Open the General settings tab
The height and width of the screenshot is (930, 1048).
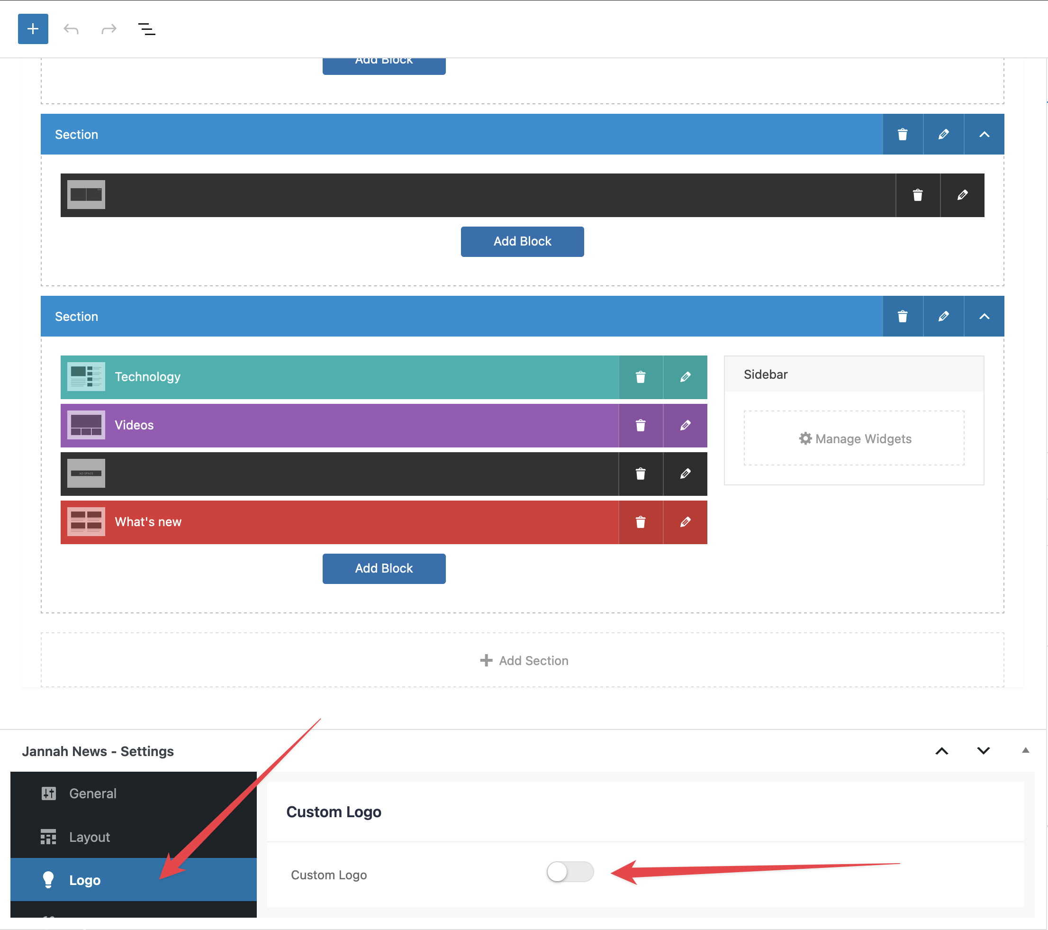click(x=93, y=793)
